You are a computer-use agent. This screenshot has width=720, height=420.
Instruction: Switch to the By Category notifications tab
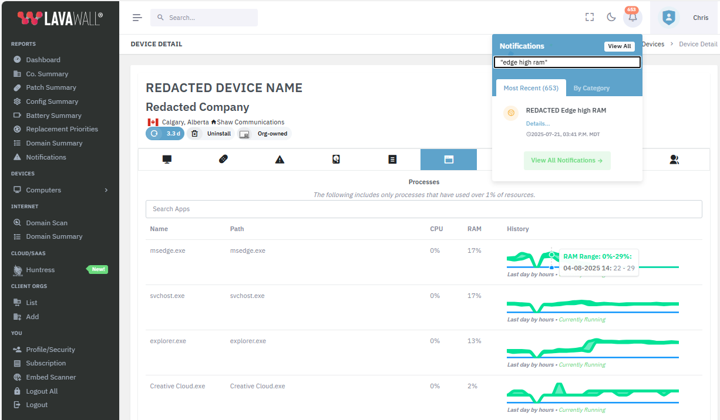(591, 87)
